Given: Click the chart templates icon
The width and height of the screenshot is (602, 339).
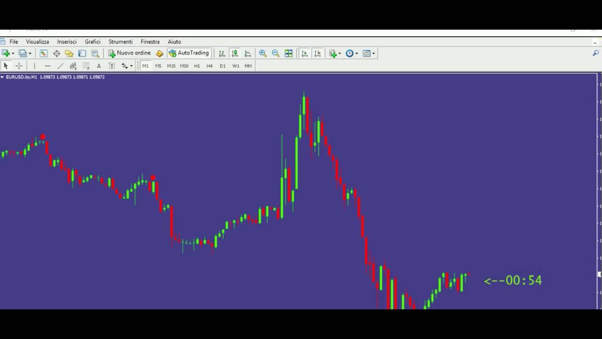Looking at the screenshot, I should click(366, 54).
